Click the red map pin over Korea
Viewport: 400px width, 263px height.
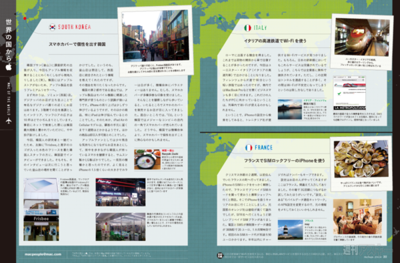(x=25, y=19)
